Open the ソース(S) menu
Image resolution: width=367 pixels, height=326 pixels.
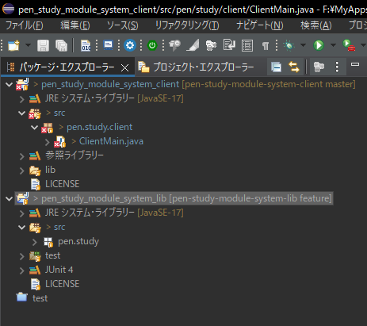coord(122,25)
